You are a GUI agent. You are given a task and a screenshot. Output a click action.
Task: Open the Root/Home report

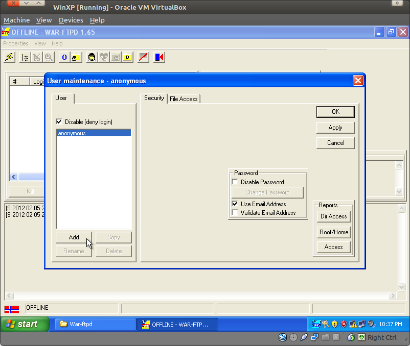pyautogui.click(x=334, y=232)
